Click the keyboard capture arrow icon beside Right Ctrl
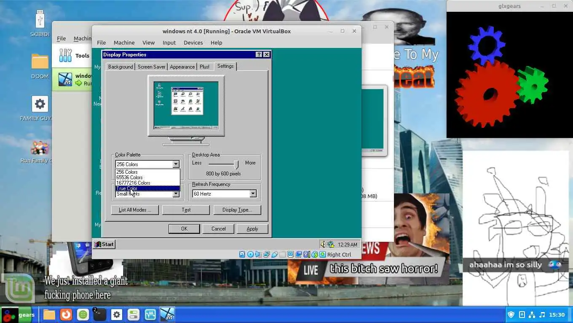The image size is (573, 323). click(322, 254)
